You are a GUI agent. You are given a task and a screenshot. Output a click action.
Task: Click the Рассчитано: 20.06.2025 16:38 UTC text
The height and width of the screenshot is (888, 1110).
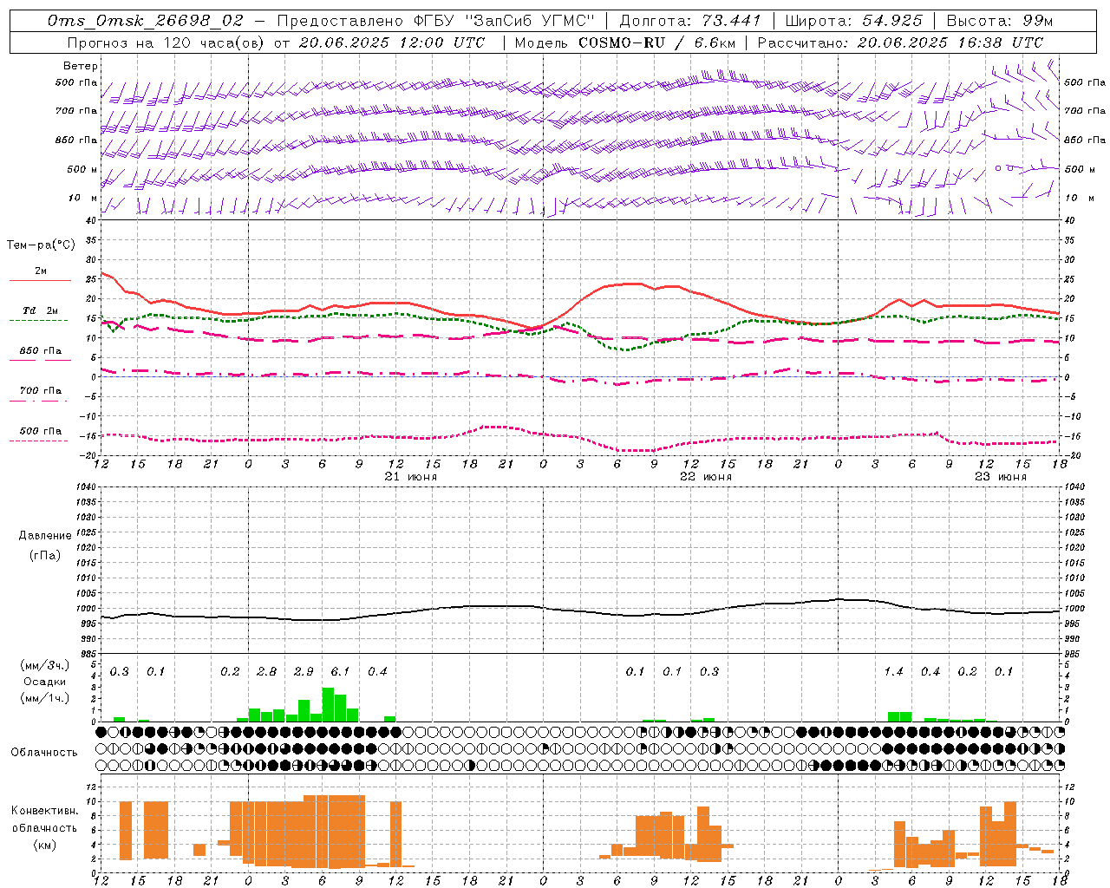pyautogui.click(x=900, y=42)
